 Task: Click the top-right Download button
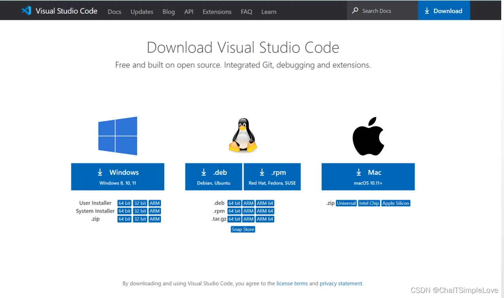click(x=444, y=11)
